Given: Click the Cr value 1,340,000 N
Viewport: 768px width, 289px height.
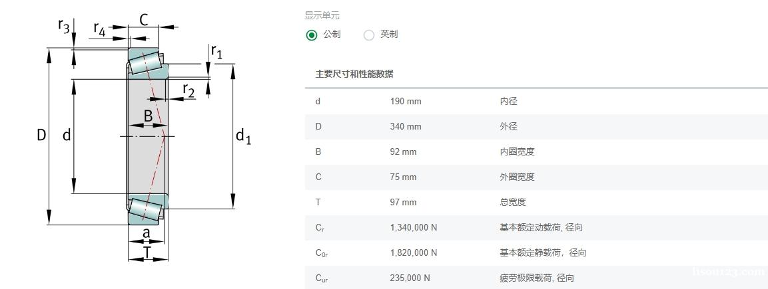Looking at the screenshot, I should 414,227.
